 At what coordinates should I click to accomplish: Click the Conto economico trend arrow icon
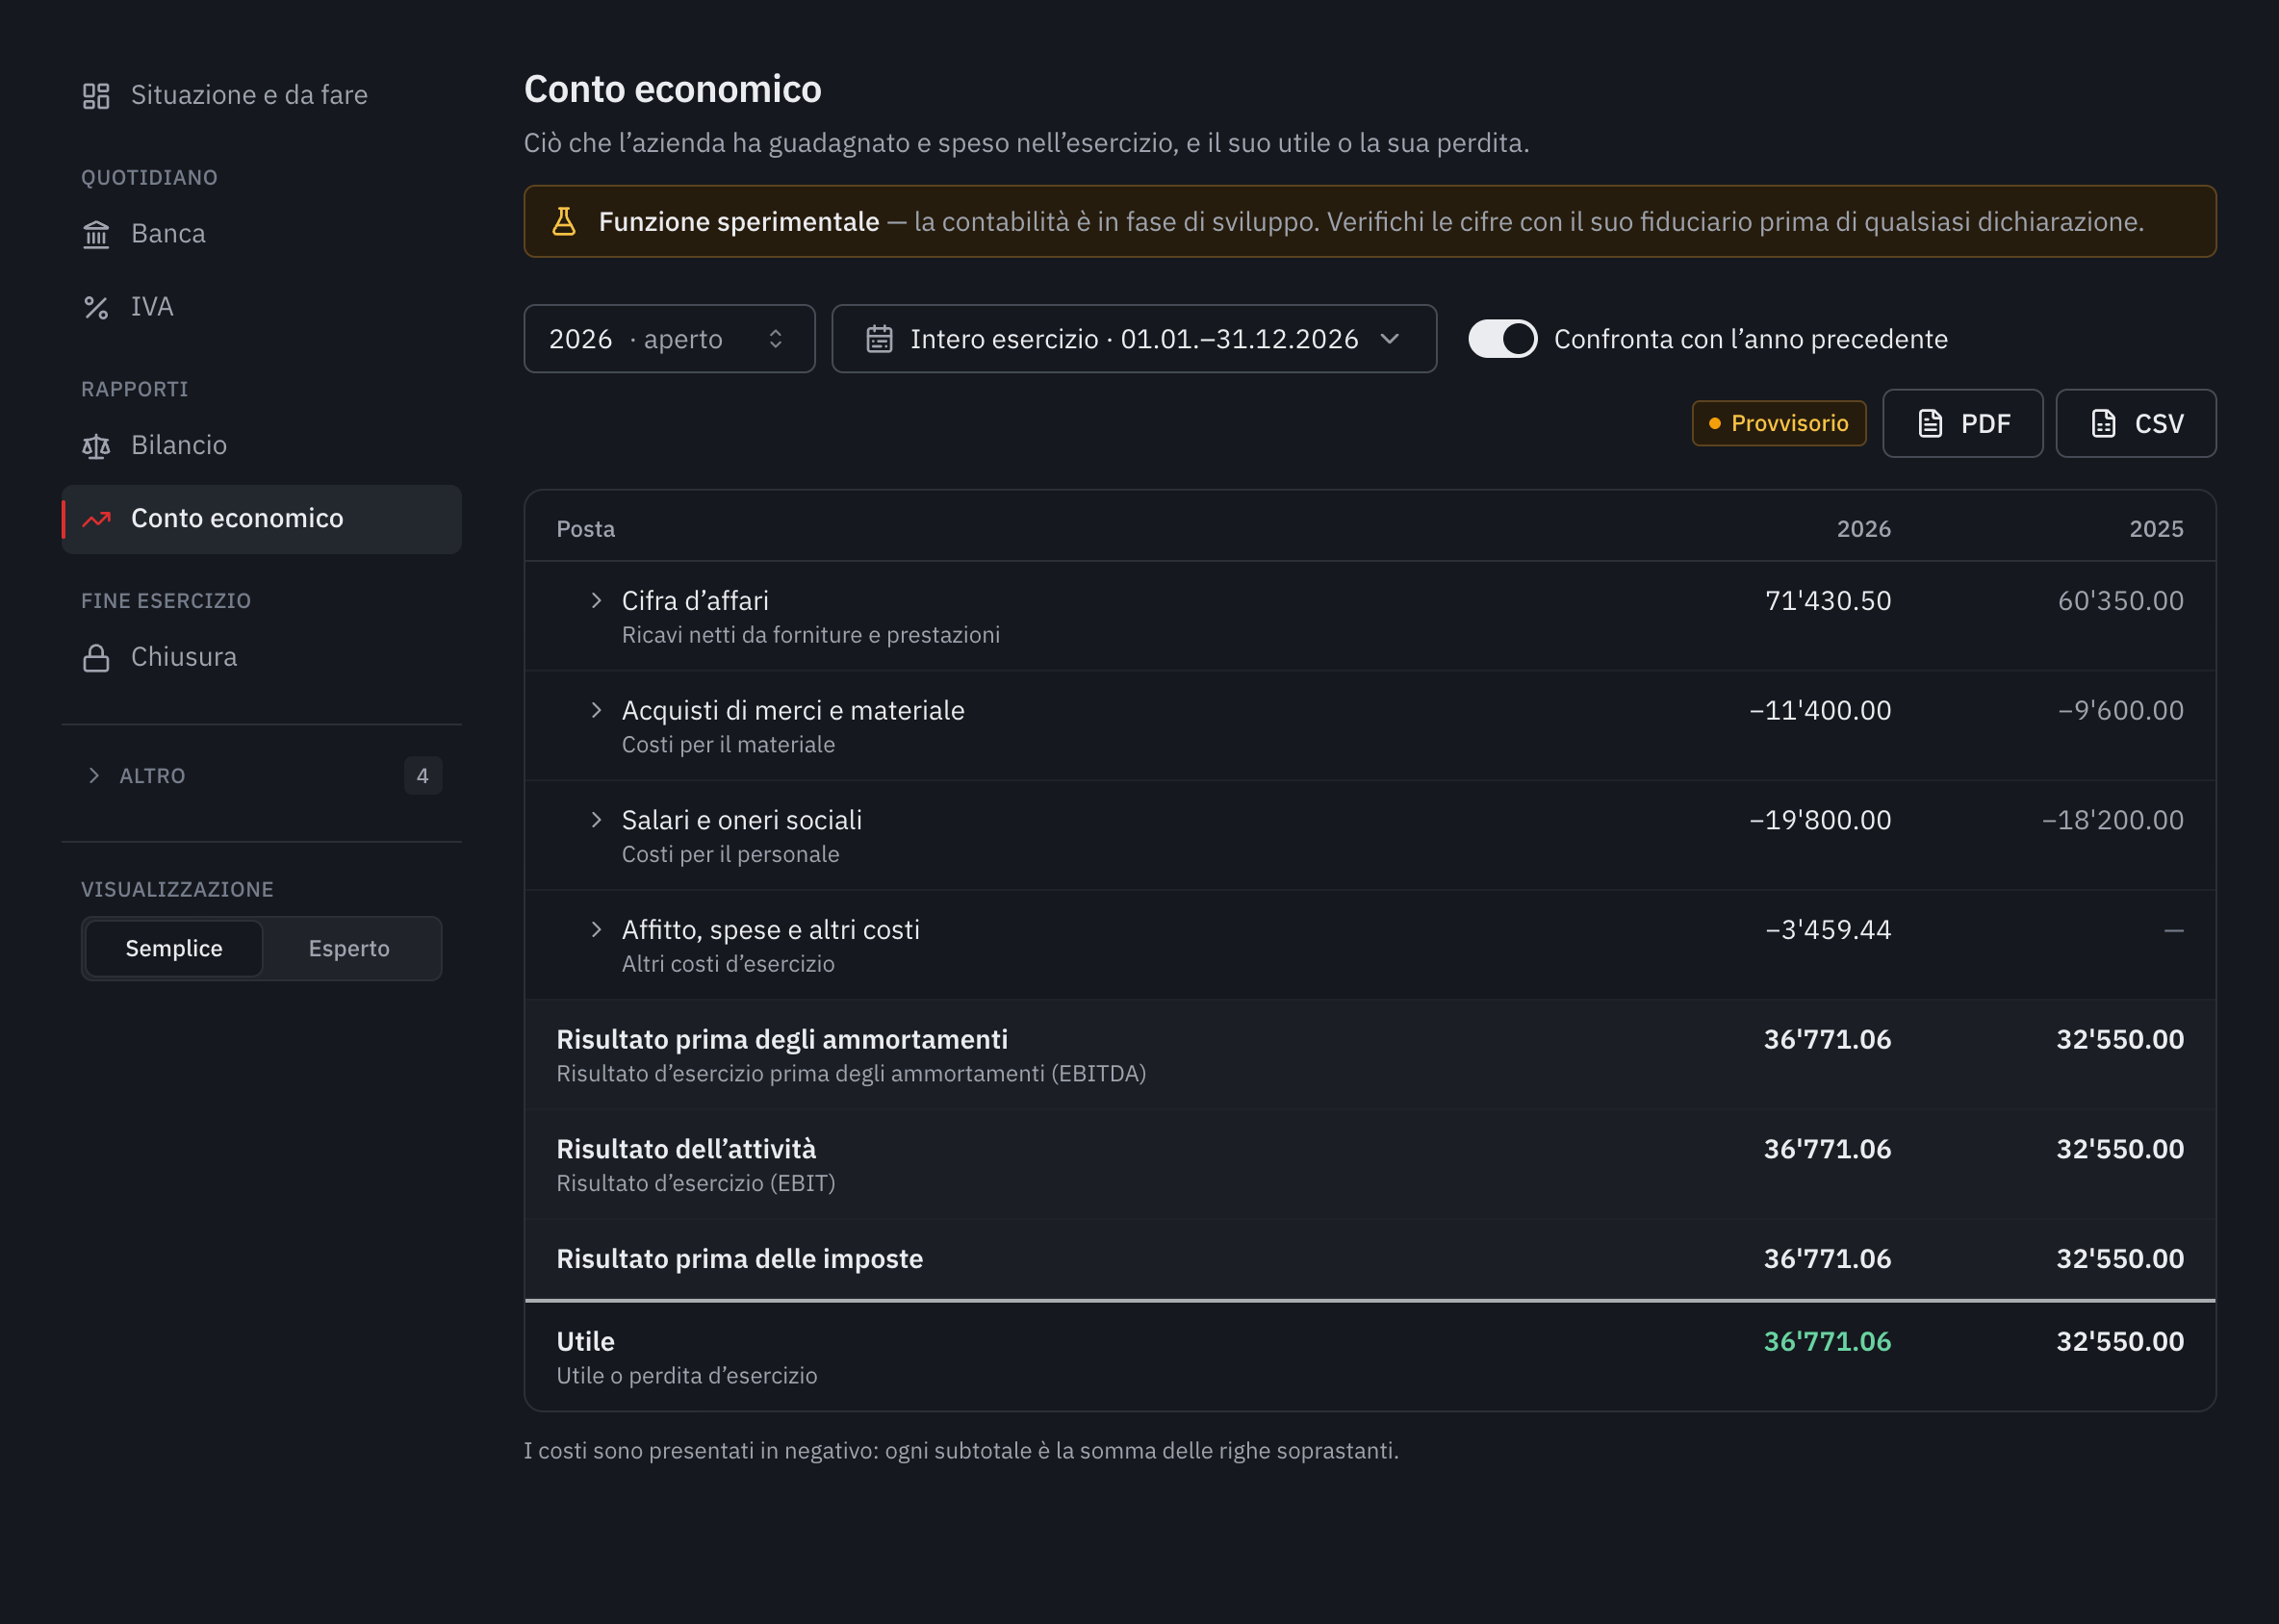point(96,519)
